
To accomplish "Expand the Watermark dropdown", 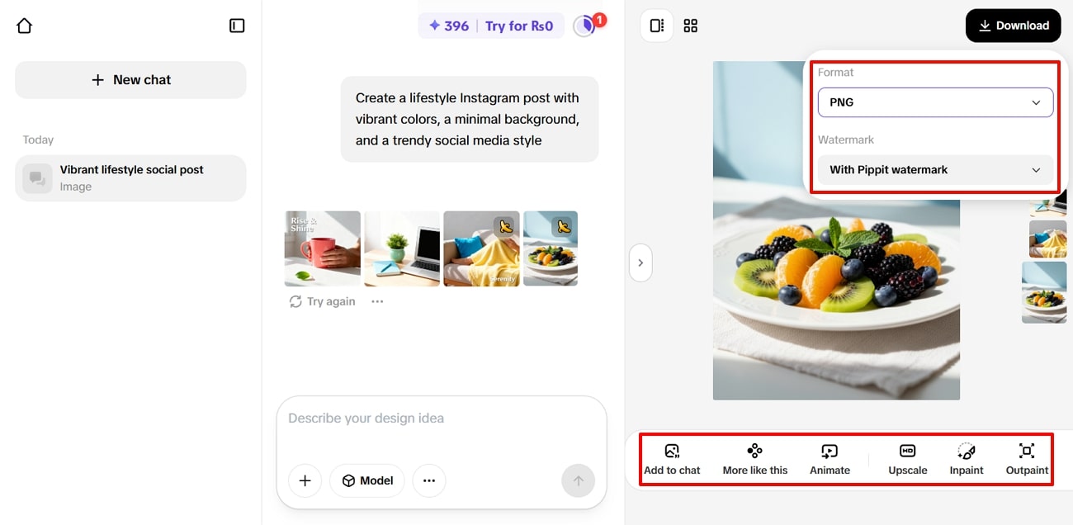I will (935, 170).
